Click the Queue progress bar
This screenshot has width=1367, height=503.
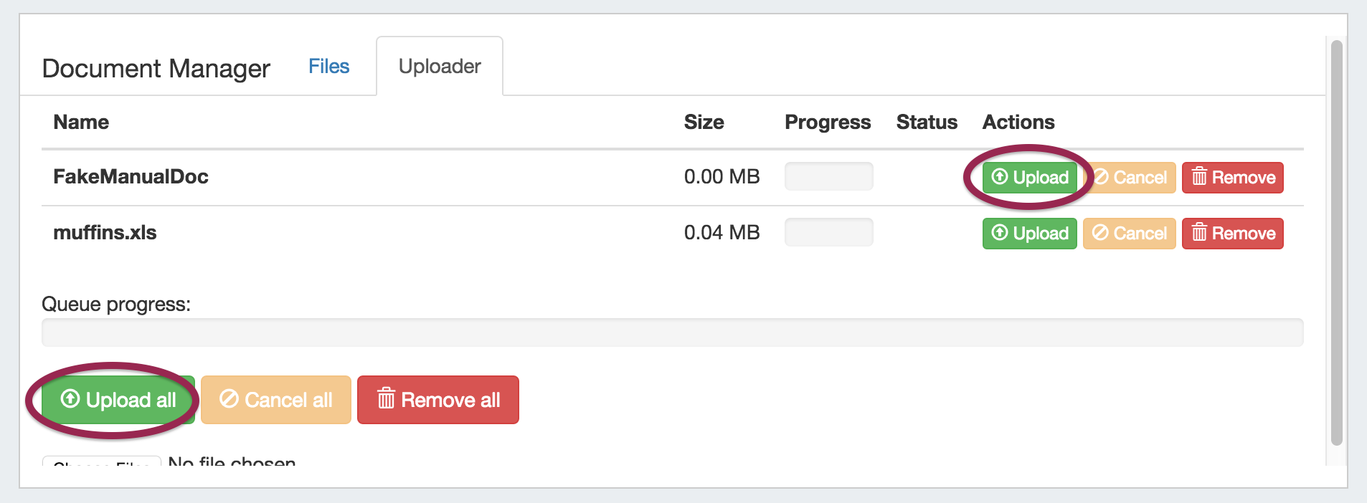(672, 332)
